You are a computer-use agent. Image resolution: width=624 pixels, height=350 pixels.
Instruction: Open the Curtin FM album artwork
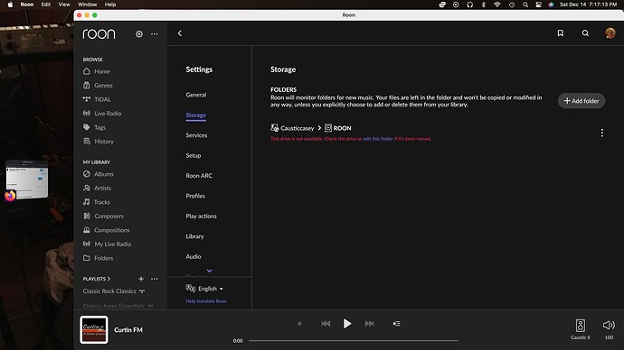pyautogui.click(x=94, y=330)
